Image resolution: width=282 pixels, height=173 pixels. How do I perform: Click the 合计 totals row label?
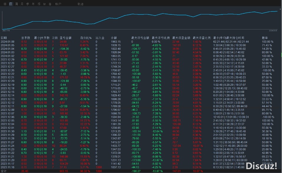click(4, 171)
